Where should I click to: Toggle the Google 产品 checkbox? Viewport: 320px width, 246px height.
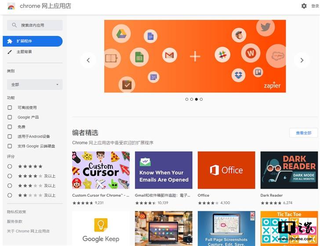tap(10, 117)
